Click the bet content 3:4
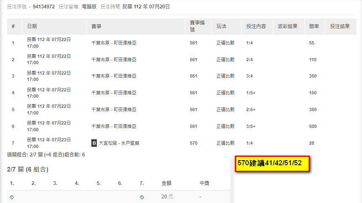Viewport: 362px width, 203px height. click(x=249, y=76)
